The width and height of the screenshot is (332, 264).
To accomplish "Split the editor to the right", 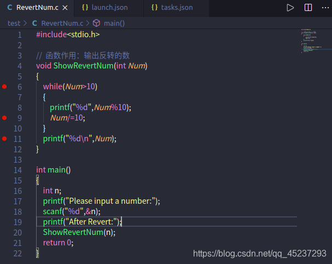I will [308, 8].
